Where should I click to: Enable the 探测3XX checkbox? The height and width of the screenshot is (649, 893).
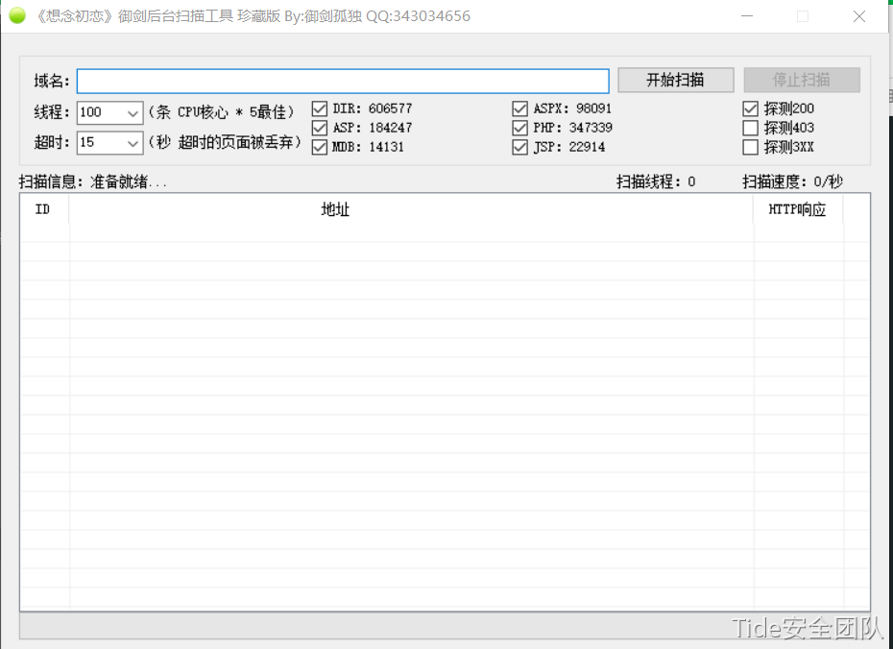pos(750,147)
